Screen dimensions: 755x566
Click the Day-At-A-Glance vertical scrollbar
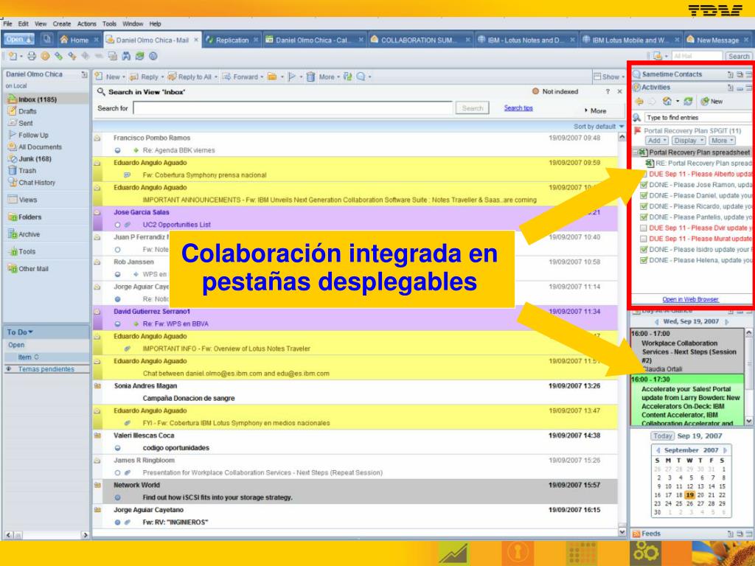749,377
